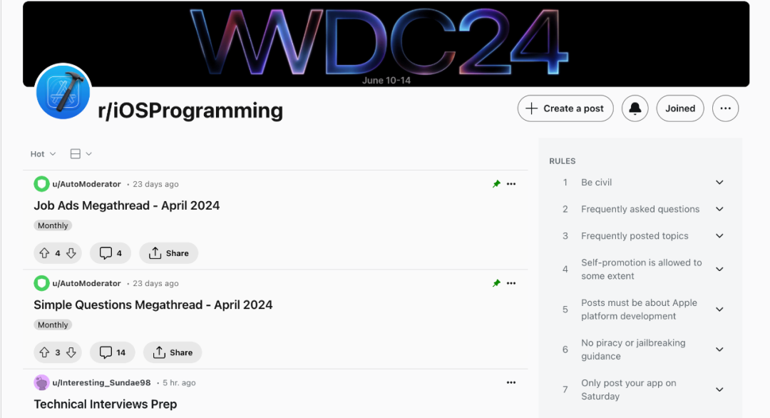Click the RULES sidebar heading
Viewport: 770px width, 418px height.
click(x=563, y=161)
